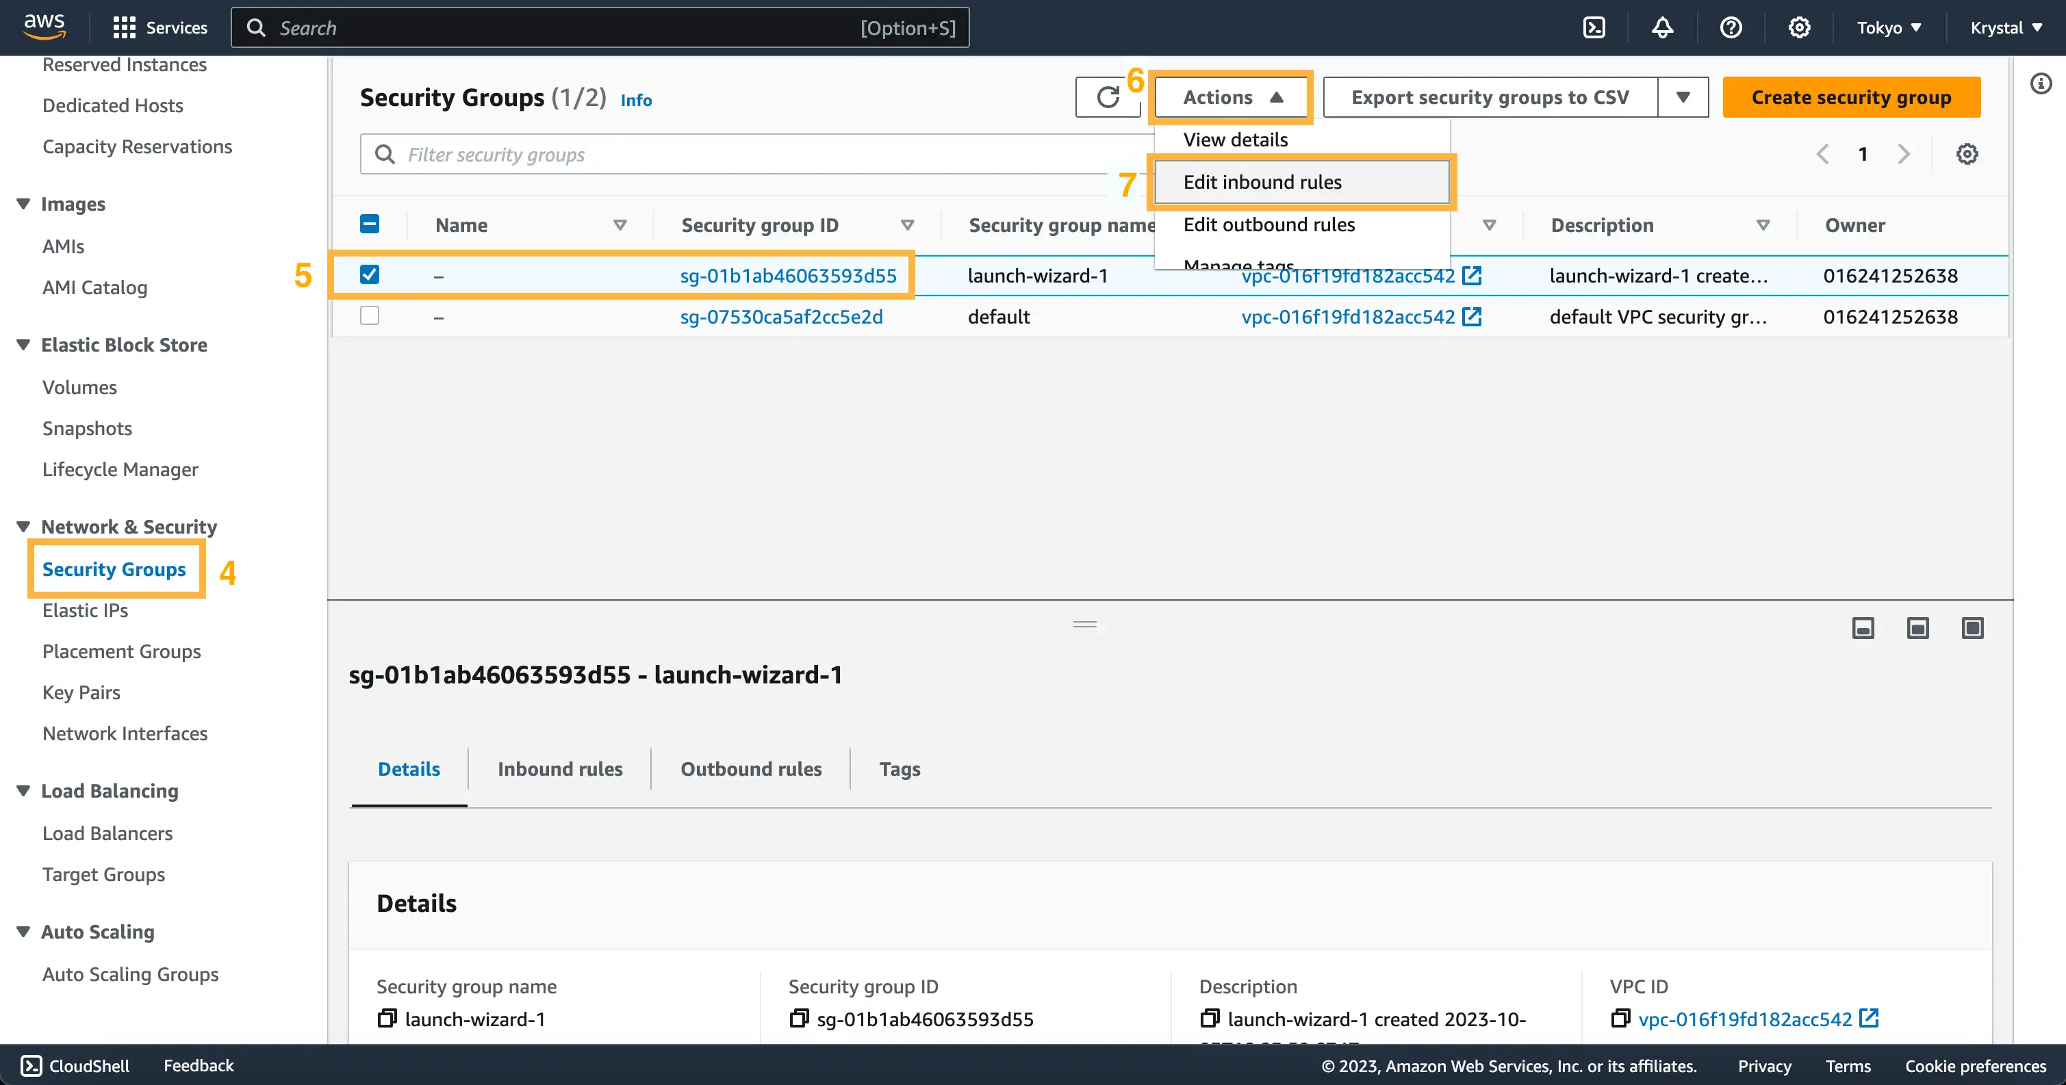Open AMI Catalog in sidebar
The image size is (2066, 1085).
click(x=94, y=288)
